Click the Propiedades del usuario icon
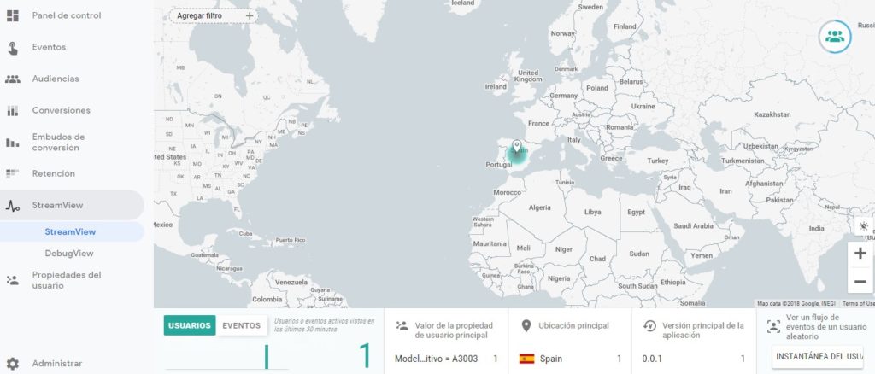875x374 pixels. click(12, 280)
